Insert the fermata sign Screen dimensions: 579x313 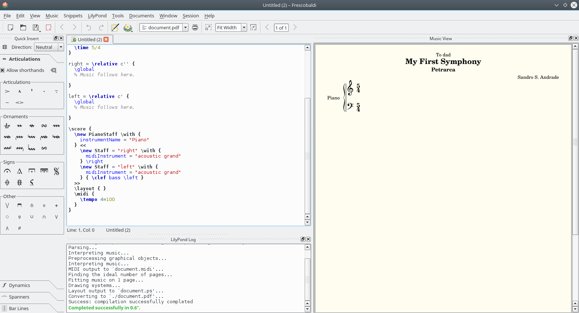[x=7, y=171]
